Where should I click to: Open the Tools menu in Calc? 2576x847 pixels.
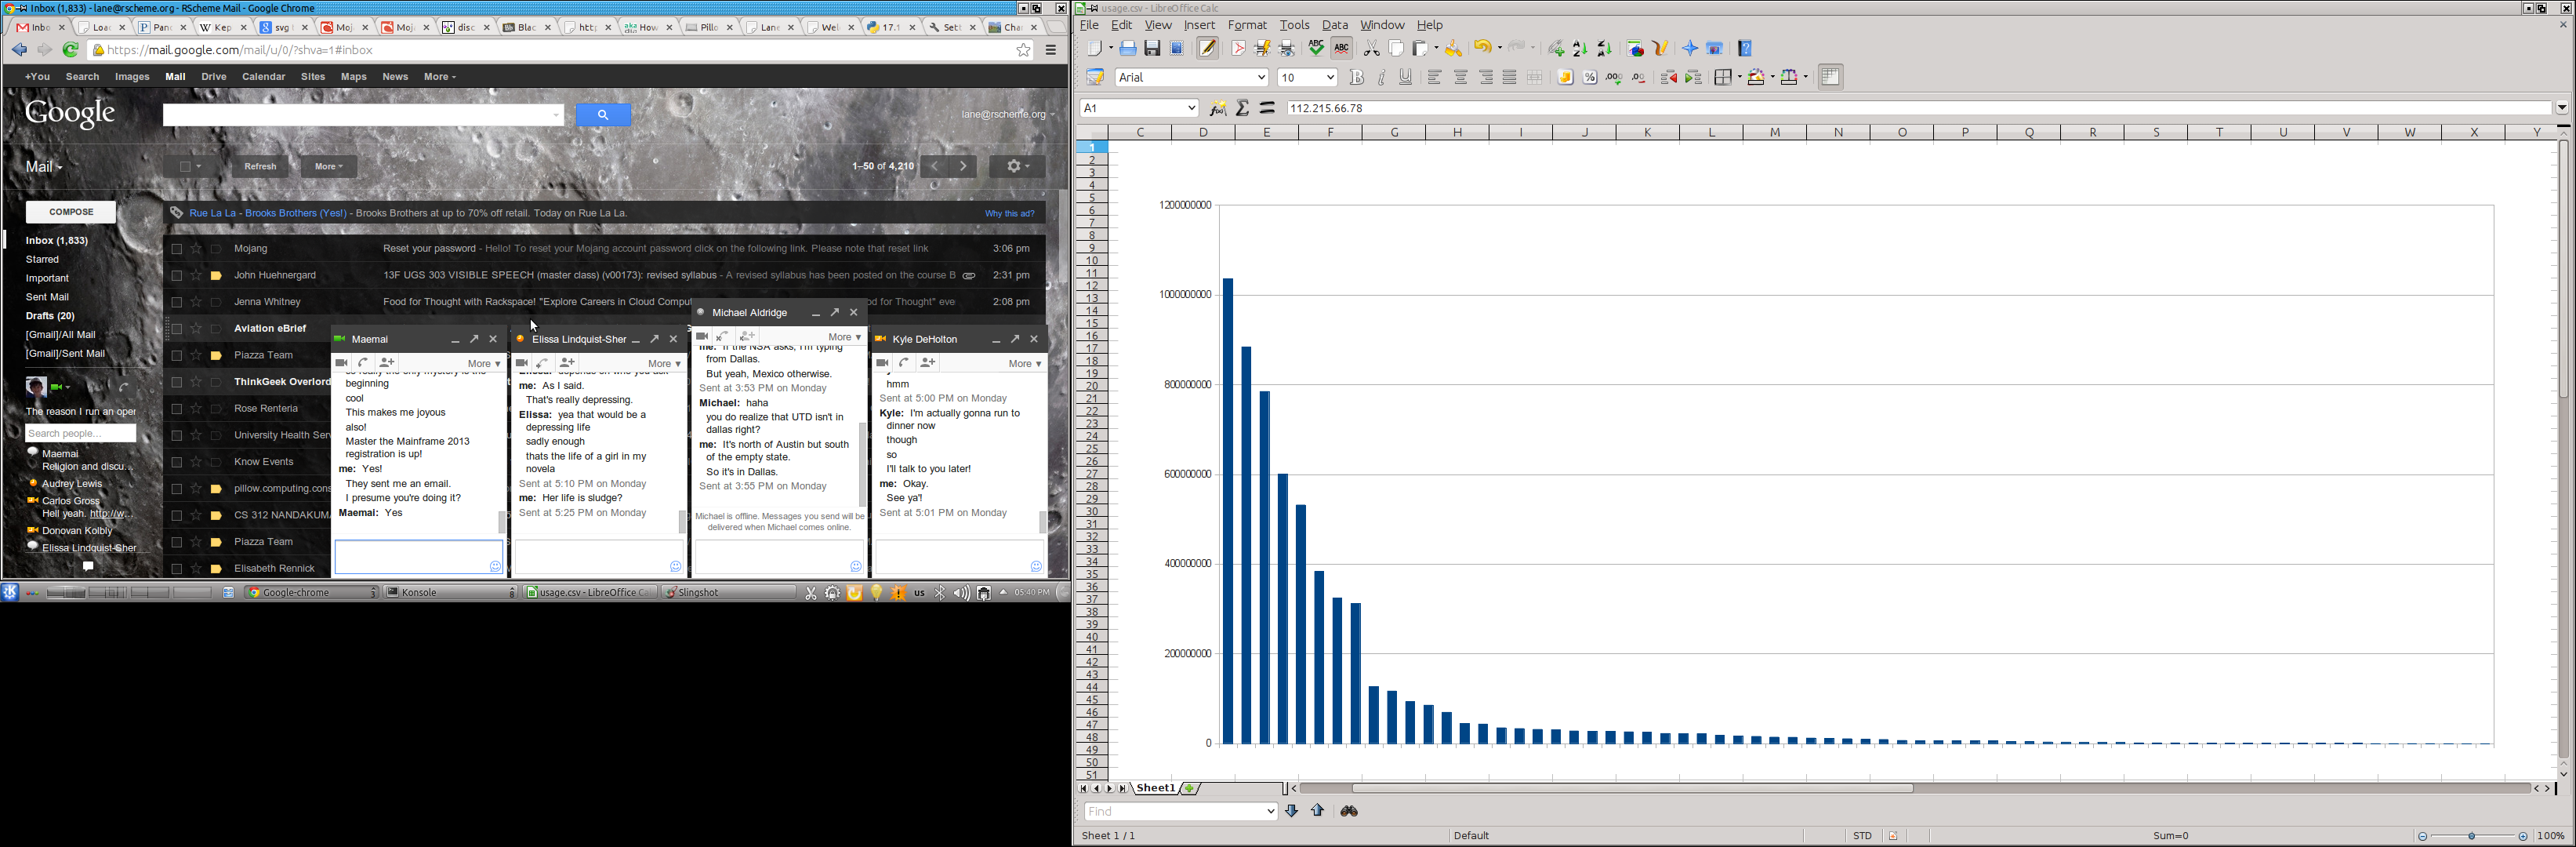tap(1294, 25)
